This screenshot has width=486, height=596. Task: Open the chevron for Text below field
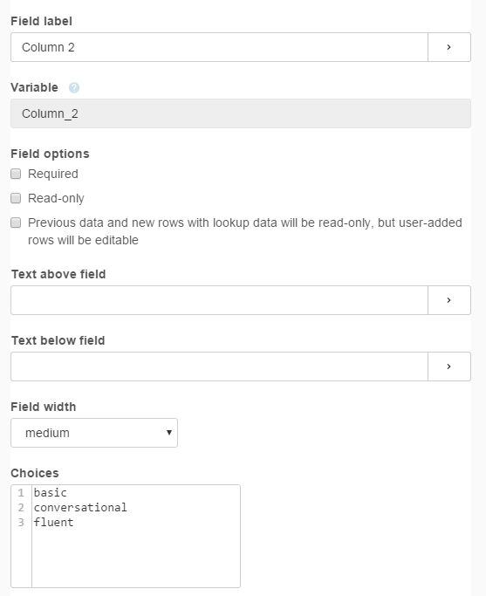coord(449,367)
